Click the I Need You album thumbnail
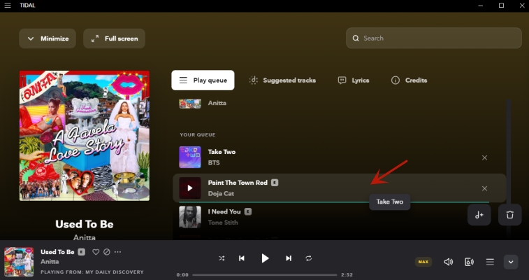This screenshot has width=529, height=280. pos(190,217)
